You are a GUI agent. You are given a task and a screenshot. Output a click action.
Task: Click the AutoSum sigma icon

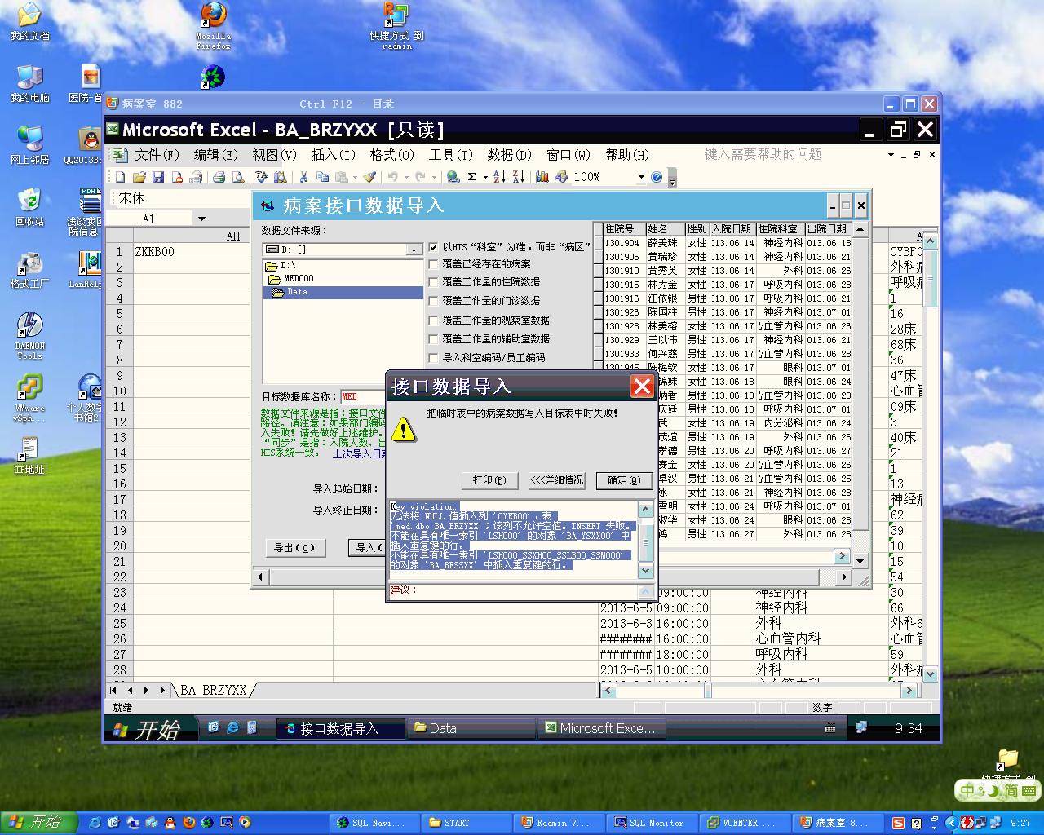[471, 177]
